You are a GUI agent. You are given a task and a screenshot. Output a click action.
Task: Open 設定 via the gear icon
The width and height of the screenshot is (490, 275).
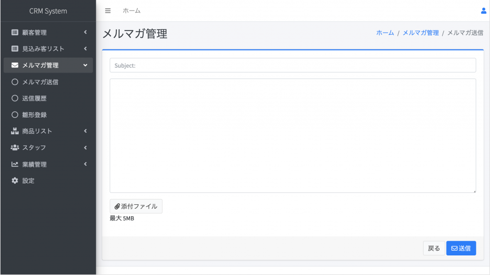point(15,180)
